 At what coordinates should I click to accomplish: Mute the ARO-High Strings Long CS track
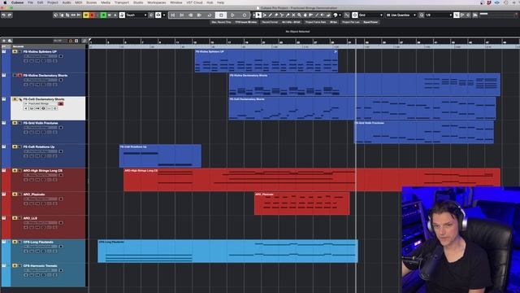15,170
